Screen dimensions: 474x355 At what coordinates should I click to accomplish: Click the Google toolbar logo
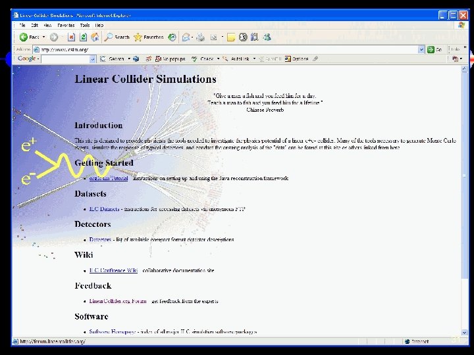click(26, 59)
